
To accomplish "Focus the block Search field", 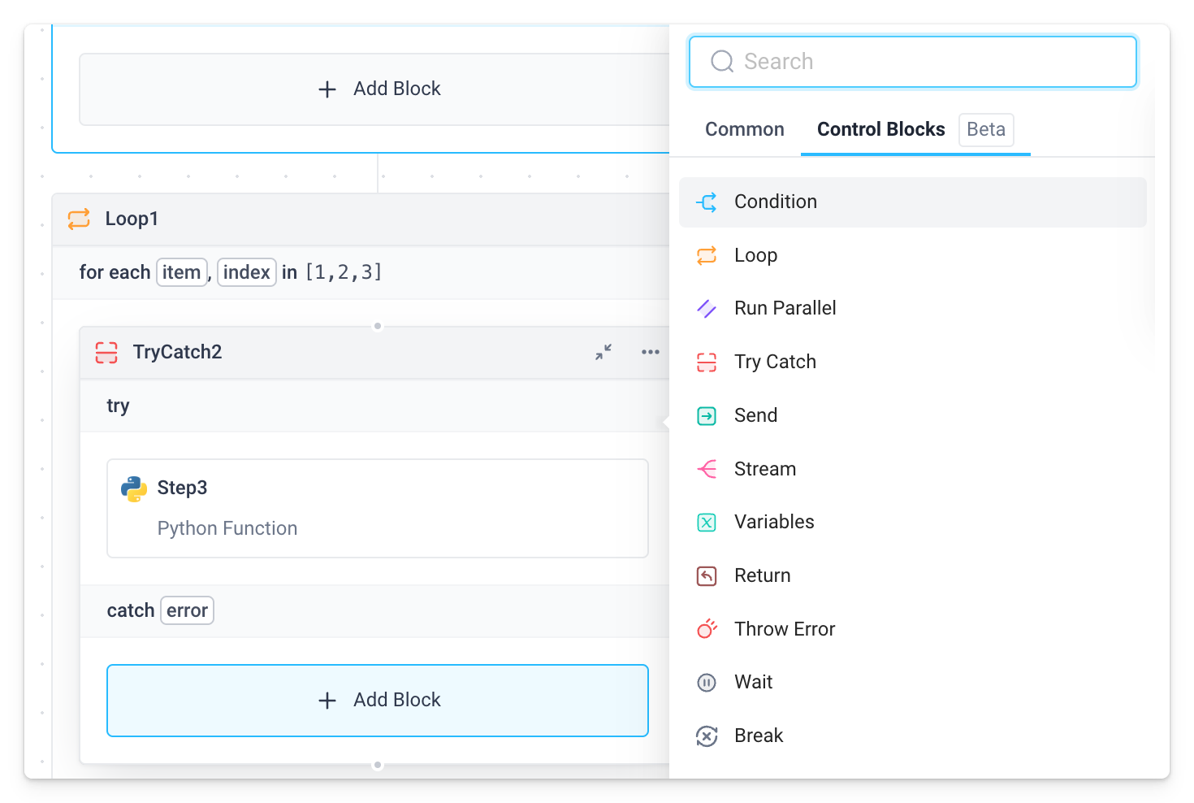I will pyautogui.click(x=912, y=62).
